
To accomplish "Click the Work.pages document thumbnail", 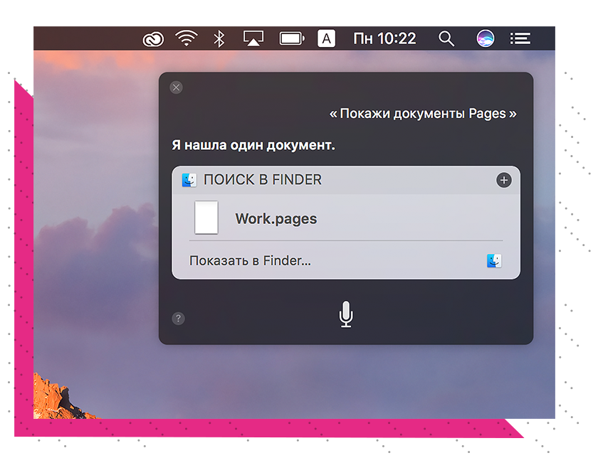I will pyautogui.click(x=206, y=218).
